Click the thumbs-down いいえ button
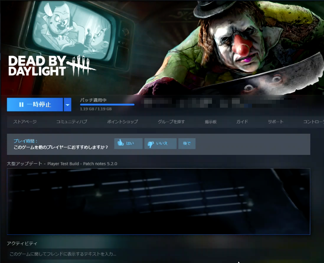324x263 pixels. click(160, 143)
